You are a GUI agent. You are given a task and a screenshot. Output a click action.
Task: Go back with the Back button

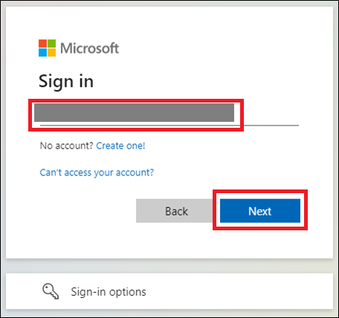[176, 211]
